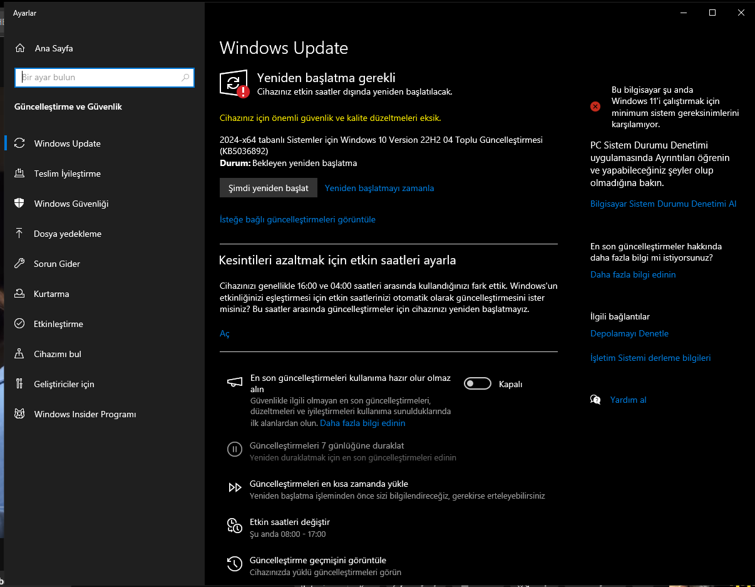755x587 pixels.
Task: Click the Yardım al chat bubble icon
Action: coord(595,400)
